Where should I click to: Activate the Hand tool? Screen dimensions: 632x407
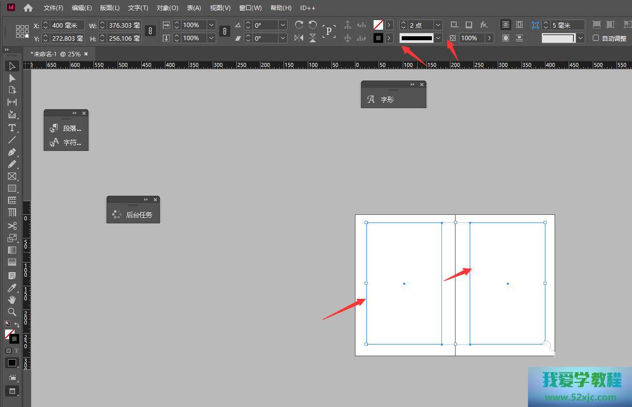(12, 300)
